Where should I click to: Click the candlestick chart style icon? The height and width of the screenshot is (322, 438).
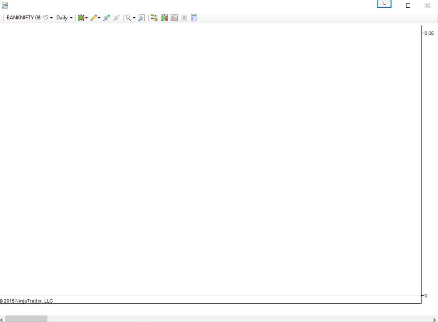click(x=81, y=18)
